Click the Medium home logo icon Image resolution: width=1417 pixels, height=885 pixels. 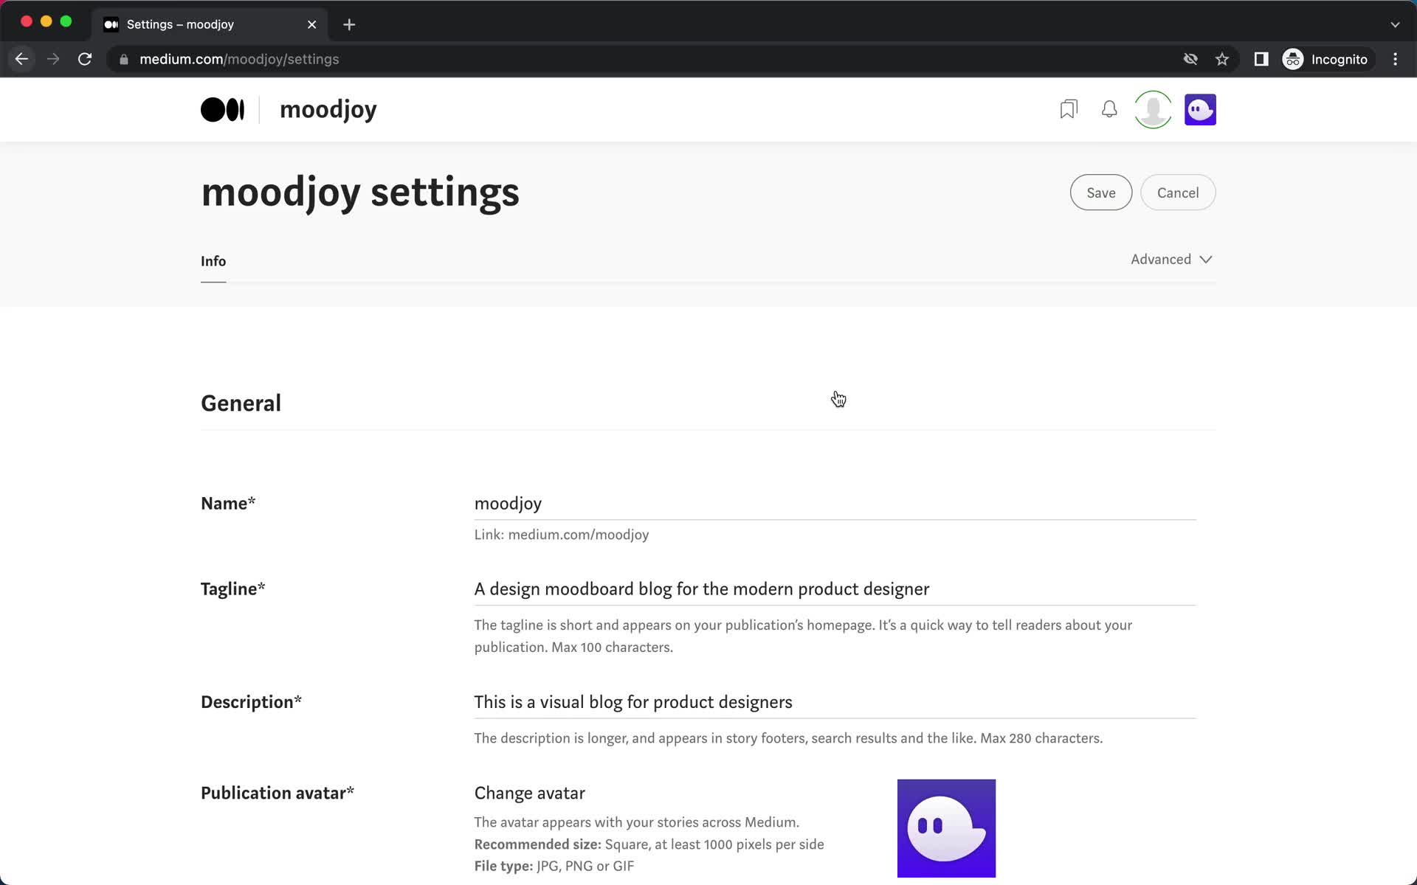click(221, 109)
